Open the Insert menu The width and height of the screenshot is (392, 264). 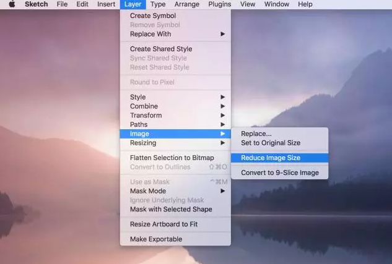(x=107, y=4)
